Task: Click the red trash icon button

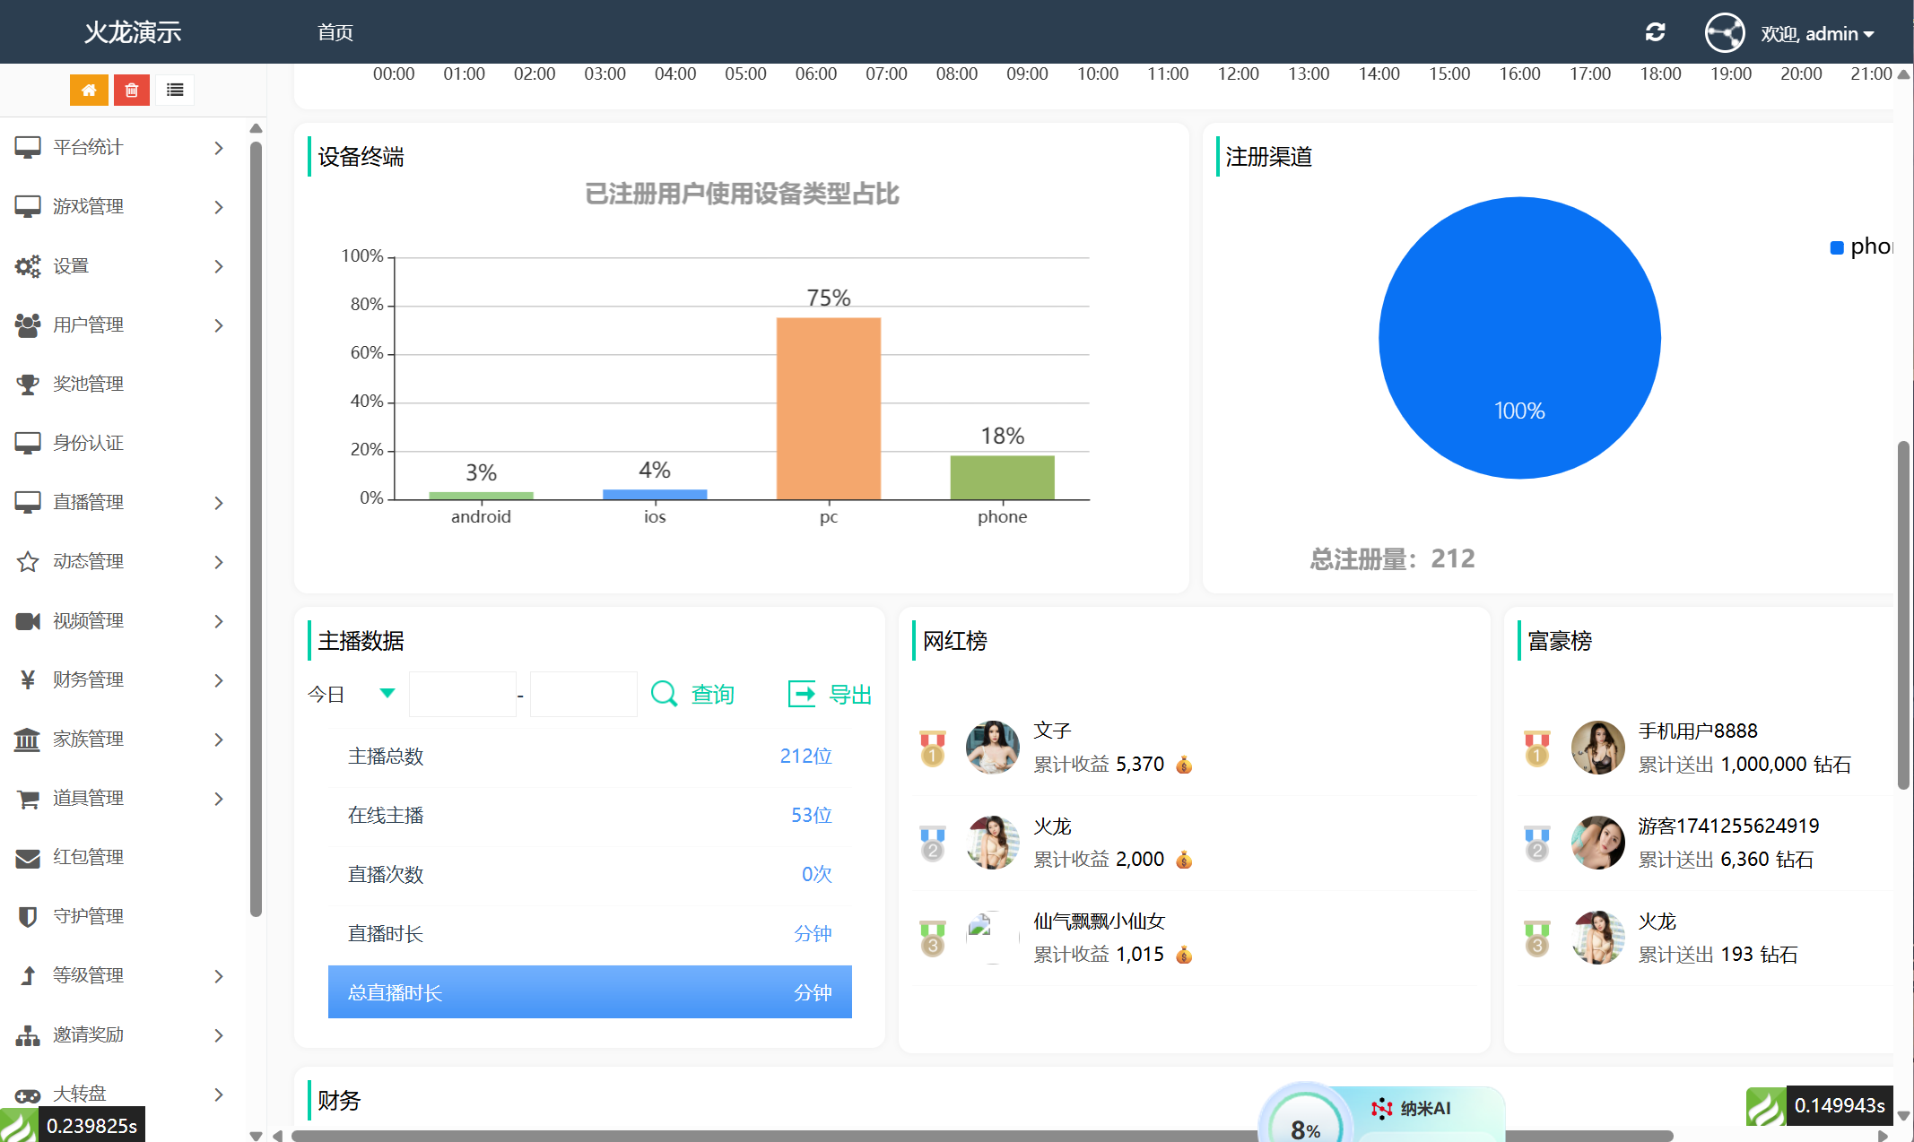Action: [x=132, y=90]
